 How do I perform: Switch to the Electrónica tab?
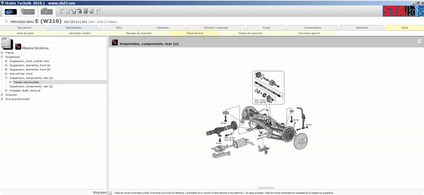(x=362, y=28)
